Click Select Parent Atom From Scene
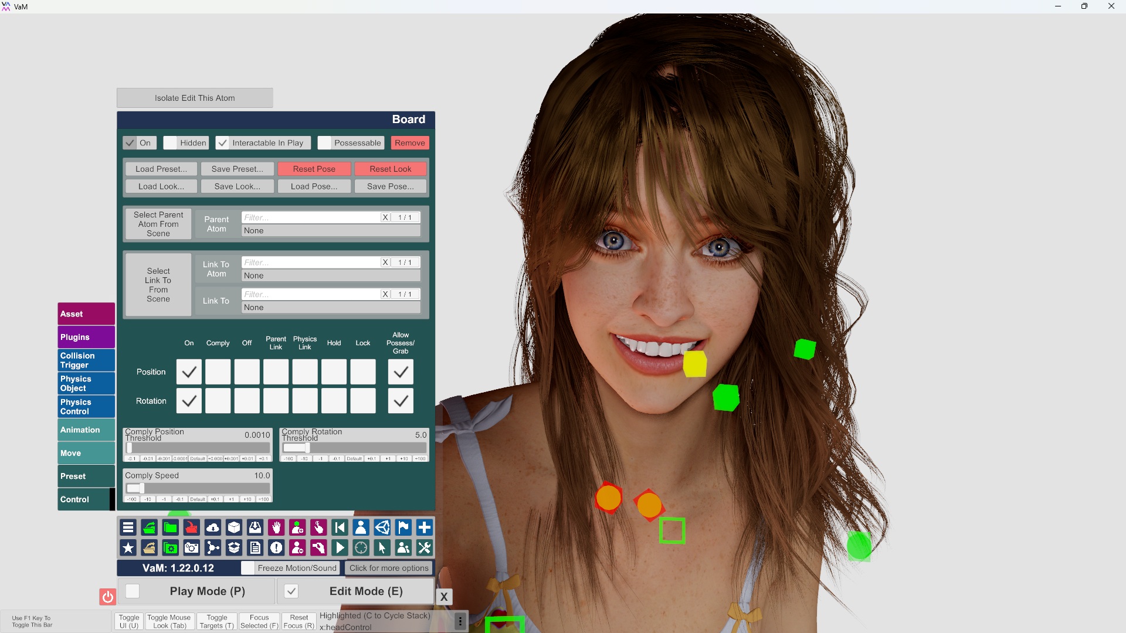This screenshot has height=633, width=1126. (x=158, y=224)
